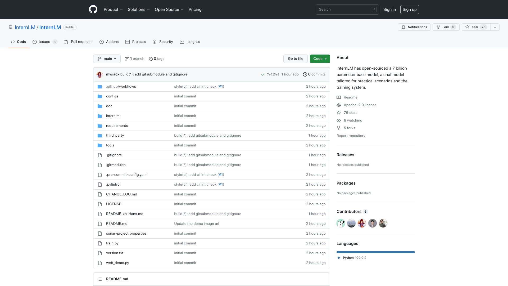Image resolution: width=508 pixels, height=286 pixels.
Task: Click the Notifications bell button
Action: pos(414,27)
